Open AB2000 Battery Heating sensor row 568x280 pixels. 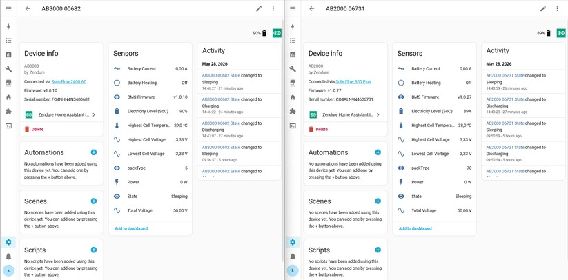434,83
